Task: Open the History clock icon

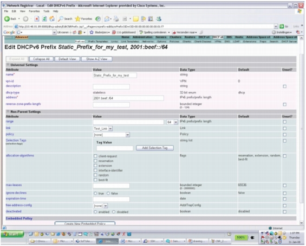Action: tap(98, 19)
